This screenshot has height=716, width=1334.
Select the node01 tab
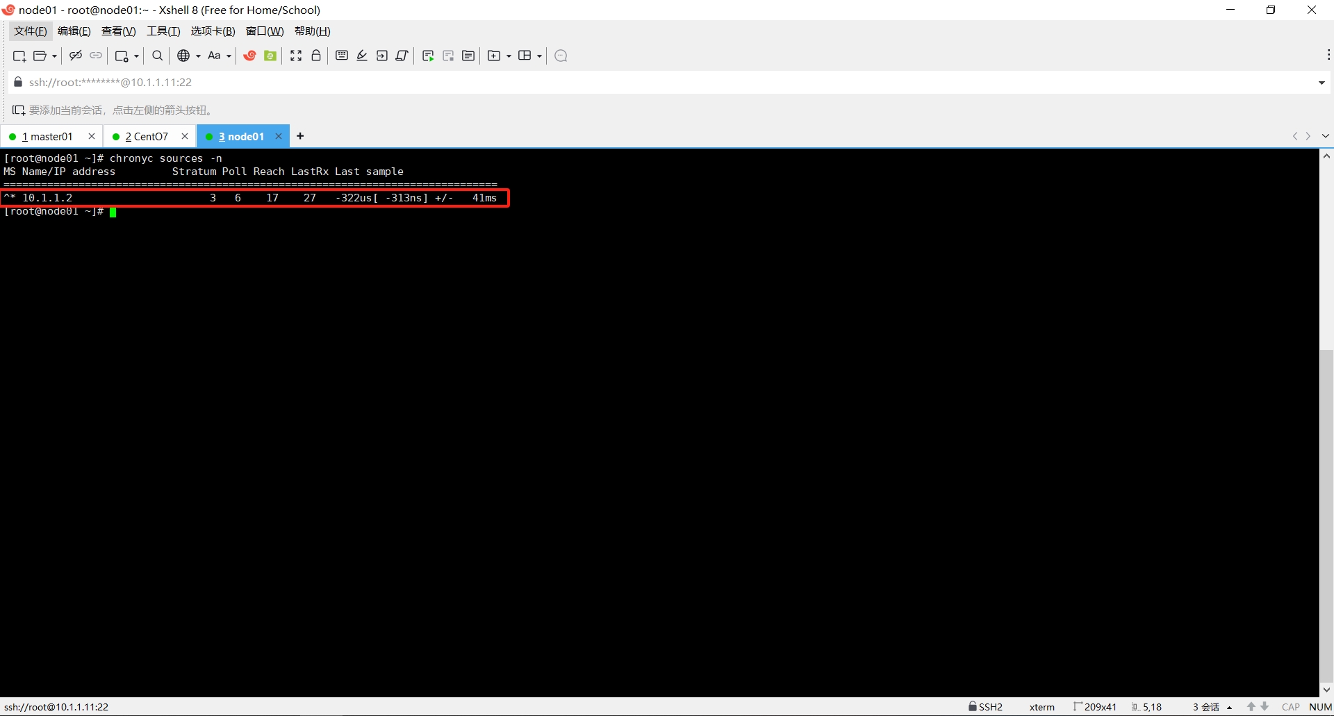pos(241,137)
